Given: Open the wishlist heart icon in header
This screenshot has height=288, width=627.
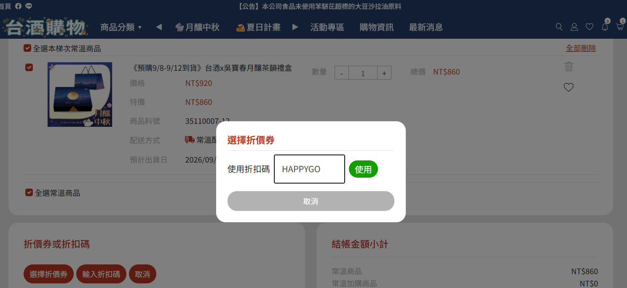Looking at the screenshot, I should (589, 27).
